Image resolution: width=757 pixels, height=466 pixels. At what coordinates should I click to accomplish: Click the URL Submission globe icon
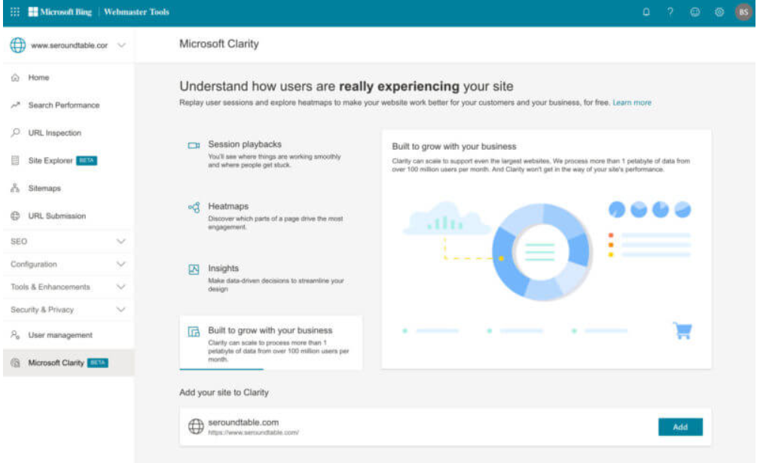click(x=16, y=215)
